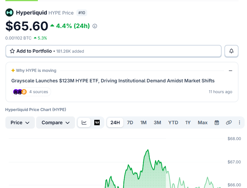This screenshot has height=188, width=247.
Task: Click the 5.3% BTC change text
Action: coord(42,38)
